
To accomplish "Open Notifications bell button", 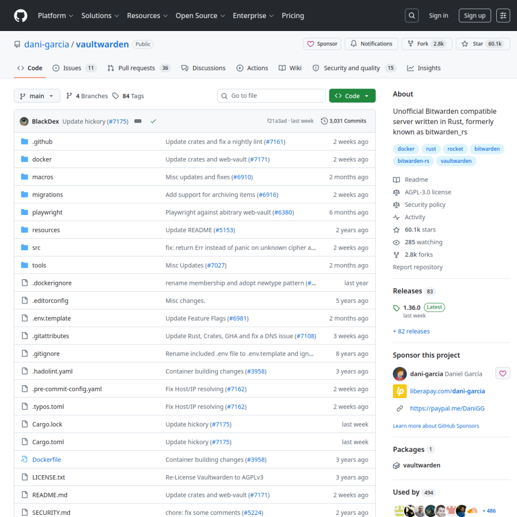I will pos(371,44).
